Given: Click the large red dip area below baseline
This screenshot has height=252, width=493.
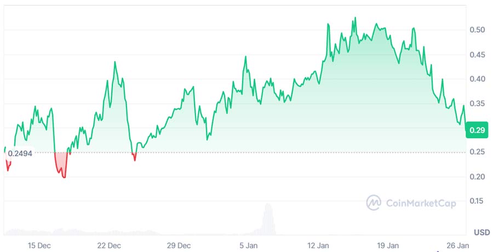Looking at the screenshot, I should (x=61, y=164).
